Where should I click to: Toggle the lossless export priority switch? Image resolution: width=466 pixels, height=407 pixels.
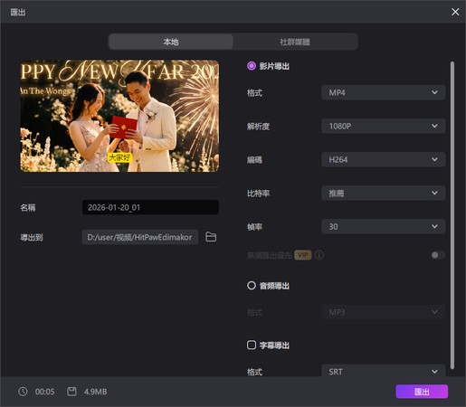[438, 255]
